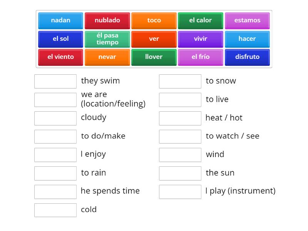Select the 'estamos' word tile
308x231 pixels.
coord(247,20)
